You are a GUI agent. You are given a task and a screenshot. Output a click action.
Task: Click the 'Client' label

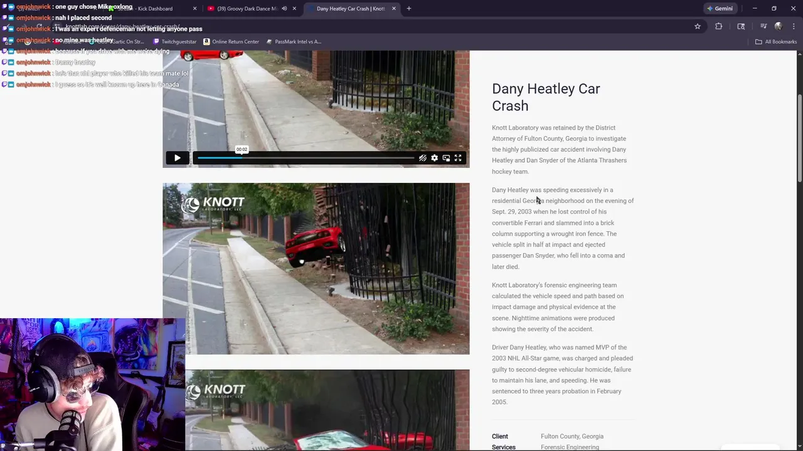click(x=500, y=437)
